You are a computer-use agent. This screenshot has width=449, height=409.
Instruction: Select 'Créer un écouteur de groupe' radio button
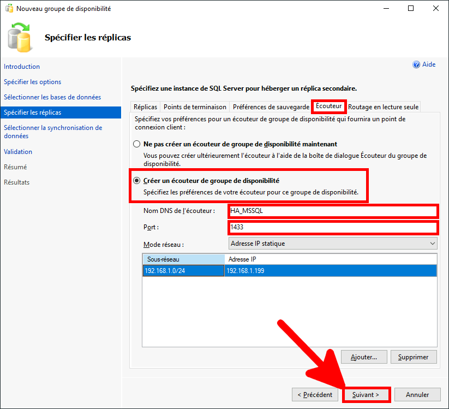[x=137, y=181]
